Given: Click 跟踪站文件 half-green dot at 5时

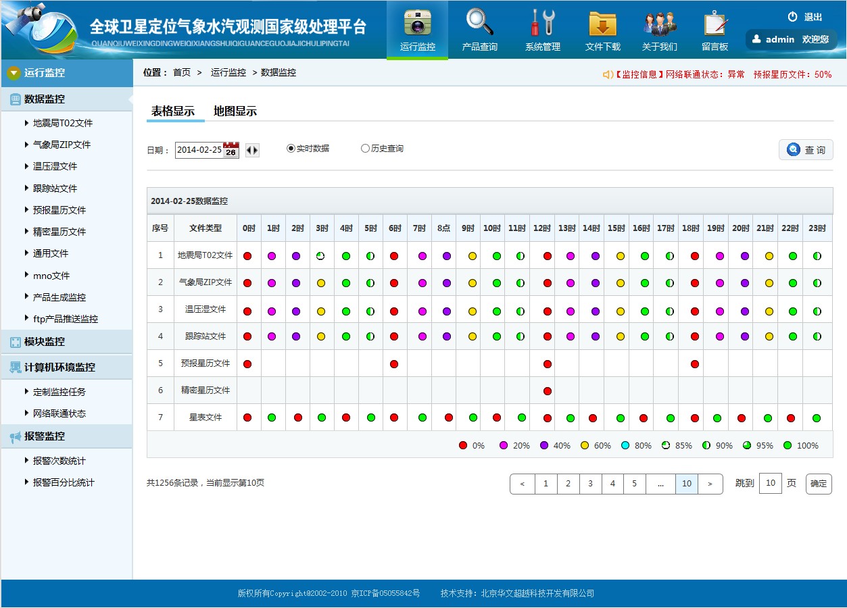Looking at the screenshot, I should click(370, 336).
